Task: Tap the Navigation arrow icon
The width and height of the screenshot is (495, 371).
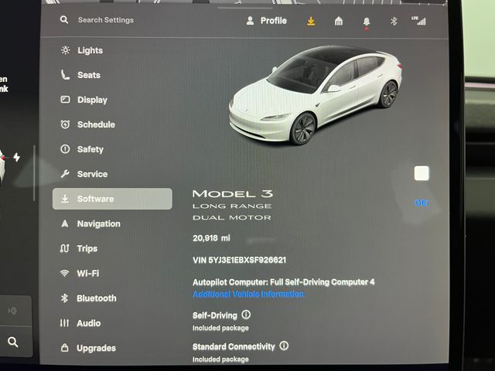Action: point(65,223)
